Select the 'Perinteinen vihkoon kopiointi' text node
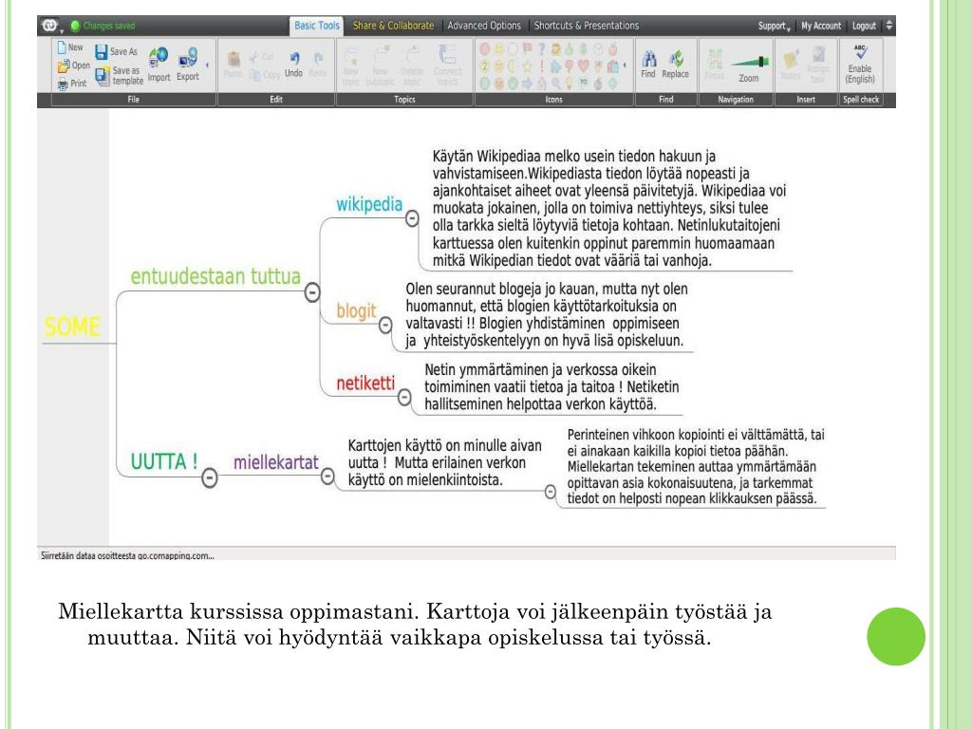Screen dimensions: 972x729 (696, 467)
